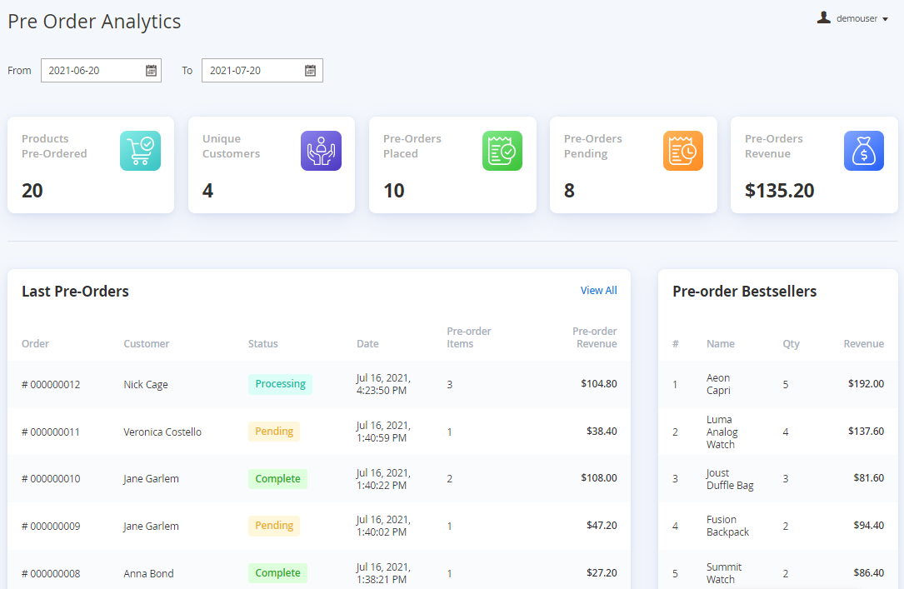Click pre-order items count for order 000000011
The image size is (904, 589).
point(450,432)
